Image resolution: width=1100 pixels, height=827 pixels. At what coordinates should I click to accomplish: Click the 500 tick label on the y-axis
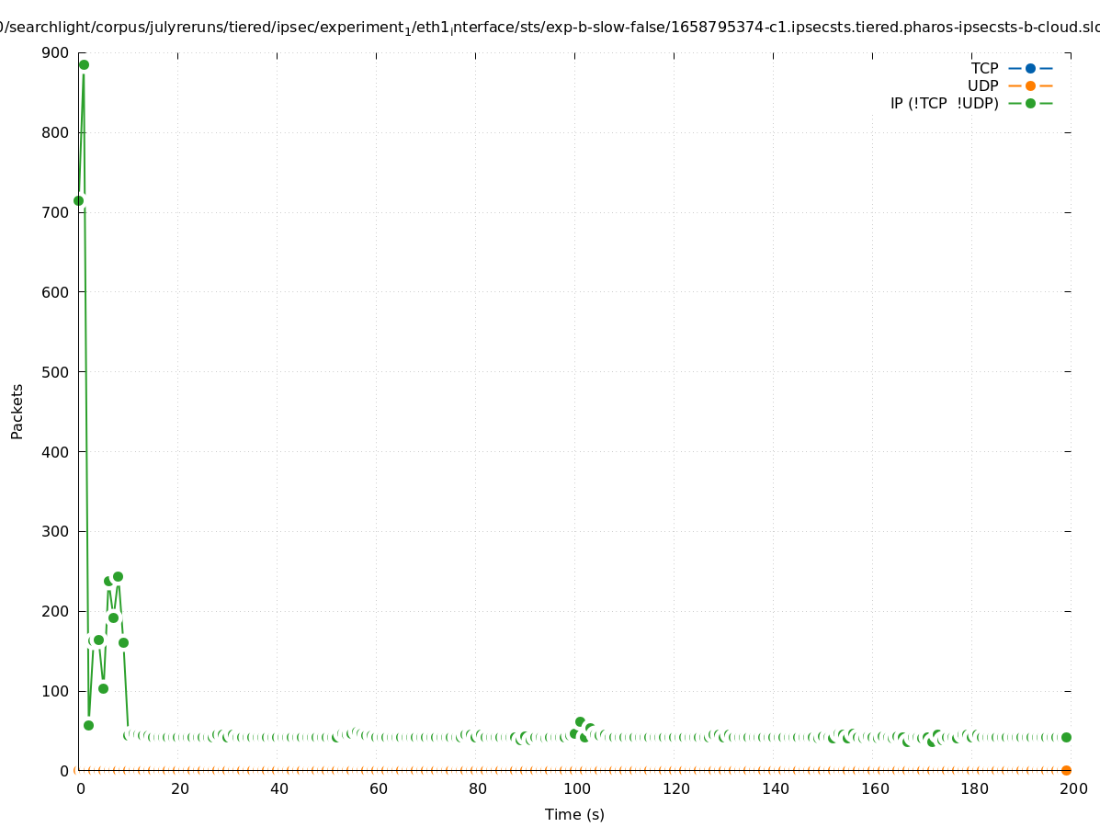56,372
